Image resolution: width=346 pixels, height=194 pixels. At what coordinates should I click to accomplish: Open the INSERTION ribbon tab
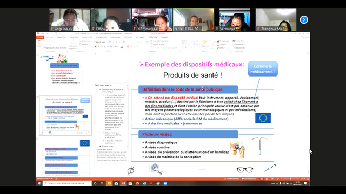pos(62,37)
